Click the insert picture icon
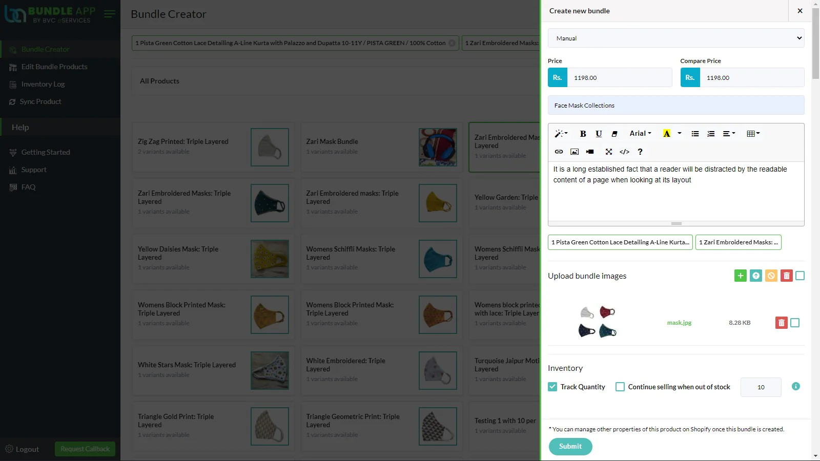This screenshot has width=820, height=461. click(575, 152)
